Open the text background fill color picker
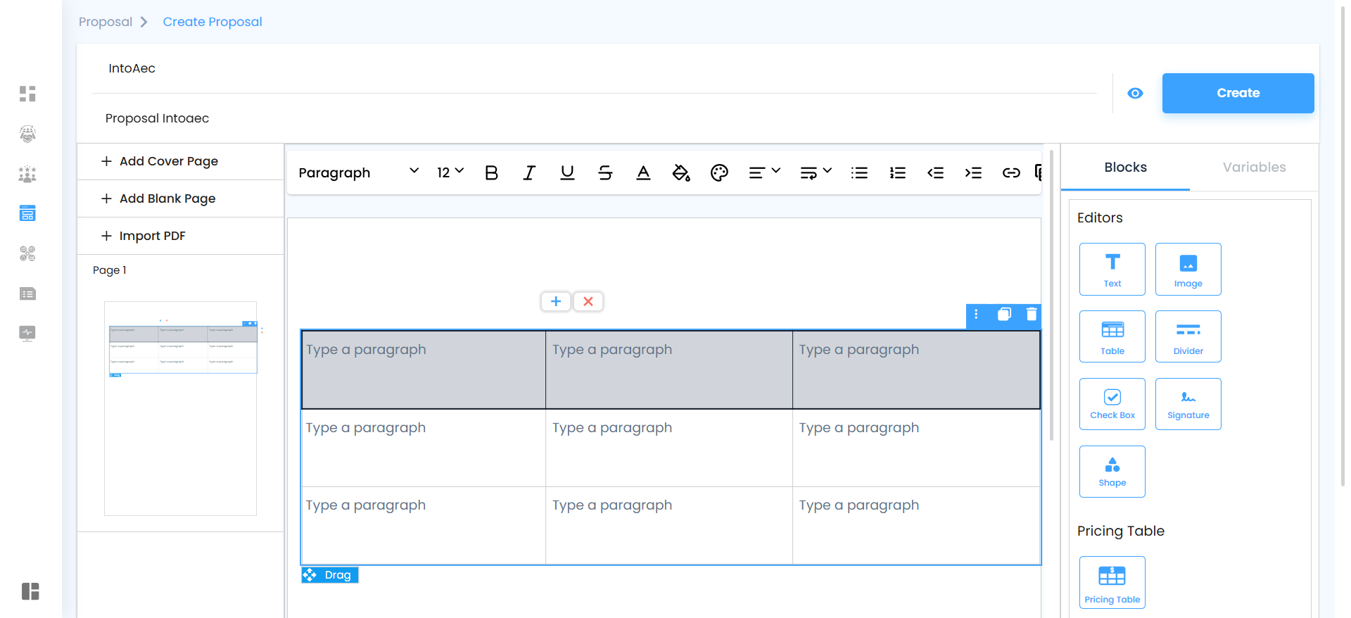The height and width of the screenshot is (618, 1351). (681, 173)
